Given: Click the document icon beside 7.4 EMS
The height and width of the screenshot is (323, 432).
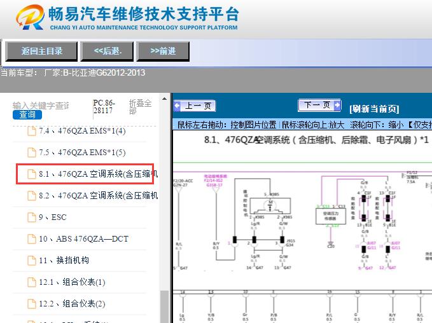Looking at the screenshot, I should tap(32, 131).
